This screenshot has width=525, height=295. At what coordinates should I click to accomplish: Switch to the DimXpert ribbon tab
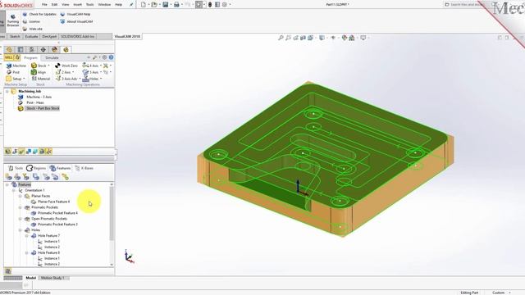(49, 36)
